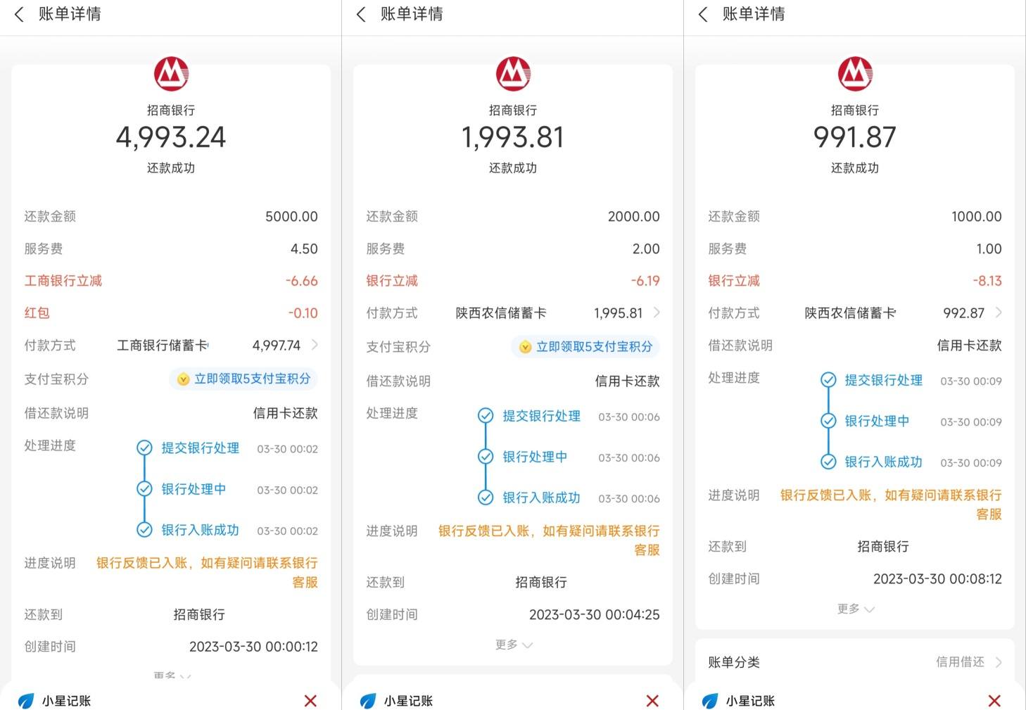Tap the amount 4,993.24
1026x710 pixels.
tap(171, 137)
